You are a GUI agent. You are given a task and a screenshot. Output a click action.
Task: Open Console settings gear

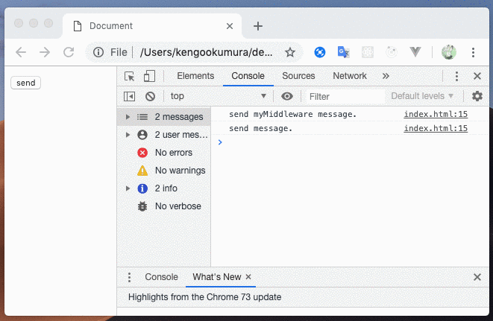click(x=477, y=96)
